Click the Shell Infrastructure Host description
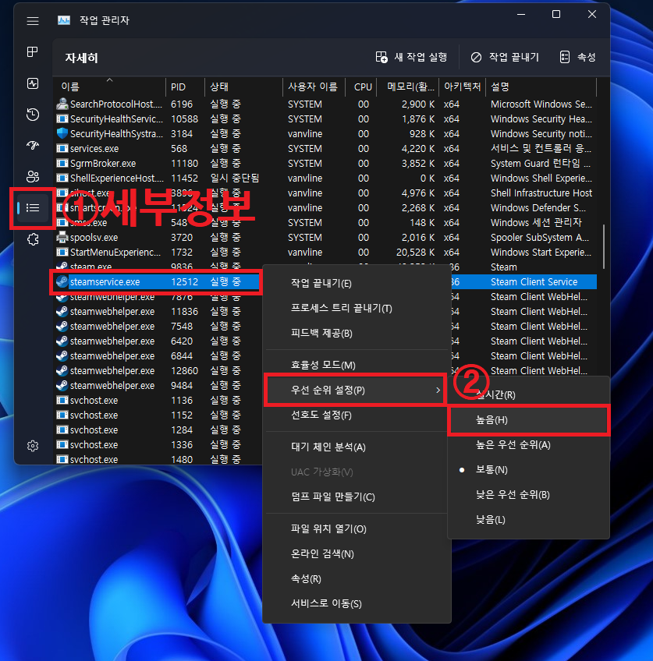This screenshot has width=653, height=661. [x=541, y=193]
